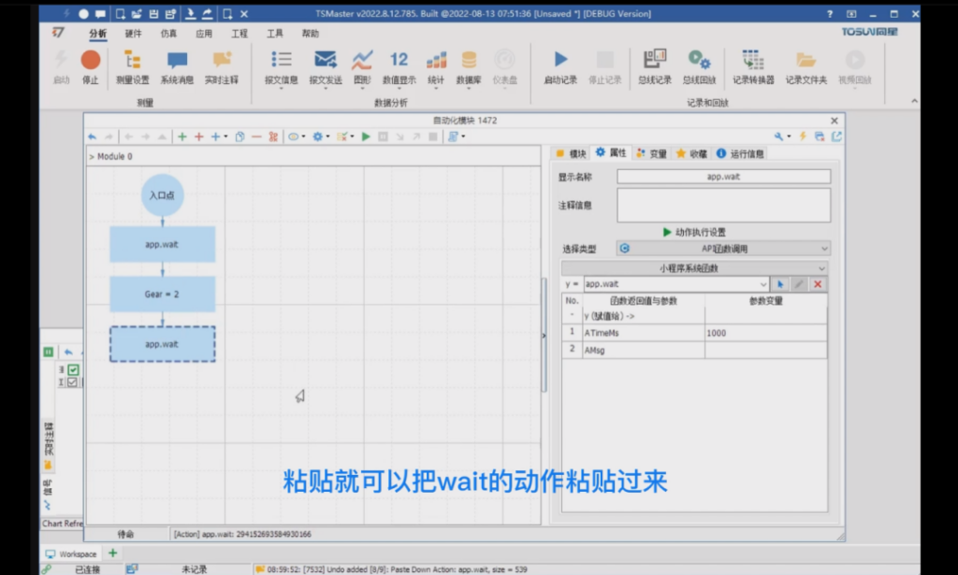Delete app.wait function via red X icon

tap(819, 282)
